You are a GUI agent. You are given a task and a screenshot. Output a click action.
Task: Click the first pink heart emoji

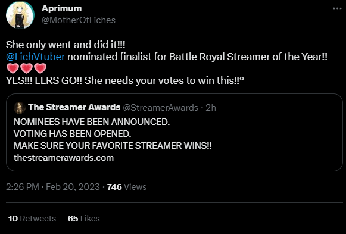(x=13, y=68)
